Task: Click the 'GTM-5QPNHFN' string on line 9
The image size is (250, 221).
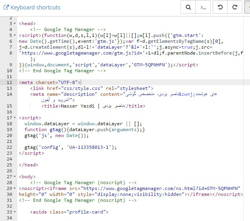Action: tap(149, 65)
